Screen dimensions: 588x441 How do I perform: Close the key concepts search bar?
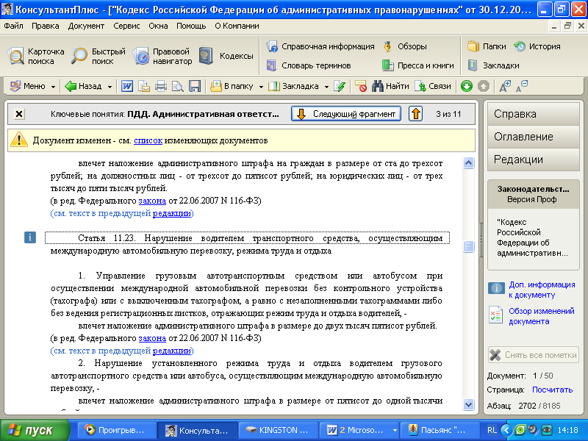tap(19, 114)
